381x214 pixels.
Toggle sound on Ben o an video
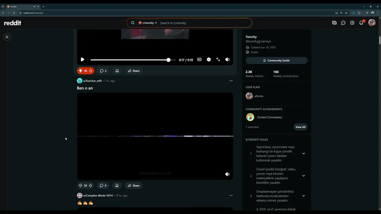pos(227,174)
